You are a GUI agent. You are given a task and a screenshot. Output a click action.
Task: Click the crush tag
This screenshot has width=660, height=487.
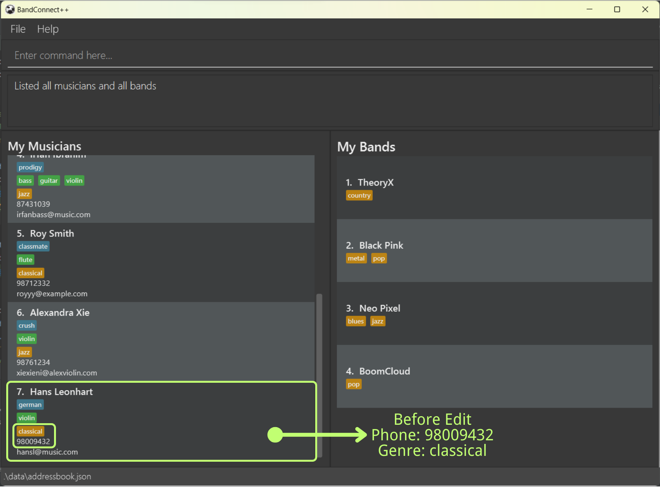[x=27, y=326]
